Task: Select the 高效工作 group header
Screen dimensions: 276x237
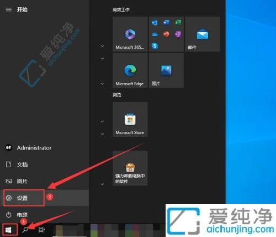Action: pos(121,9)
